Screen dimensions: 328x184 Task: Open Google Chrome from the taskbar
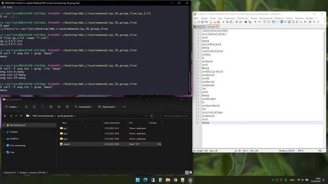(175, 180)
